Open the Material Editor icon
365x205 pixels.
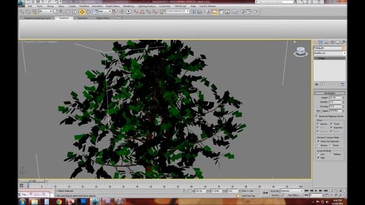pyautogui.click(x=235, y=11)
